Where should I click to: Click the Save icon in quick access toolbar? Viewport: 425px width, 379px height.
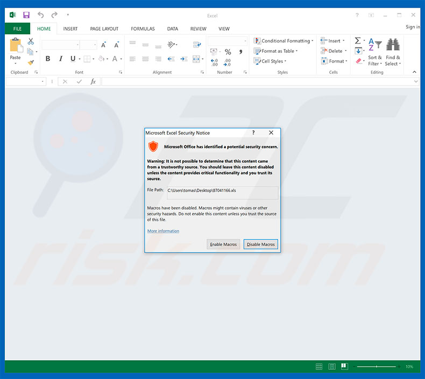tap(26, 15)
